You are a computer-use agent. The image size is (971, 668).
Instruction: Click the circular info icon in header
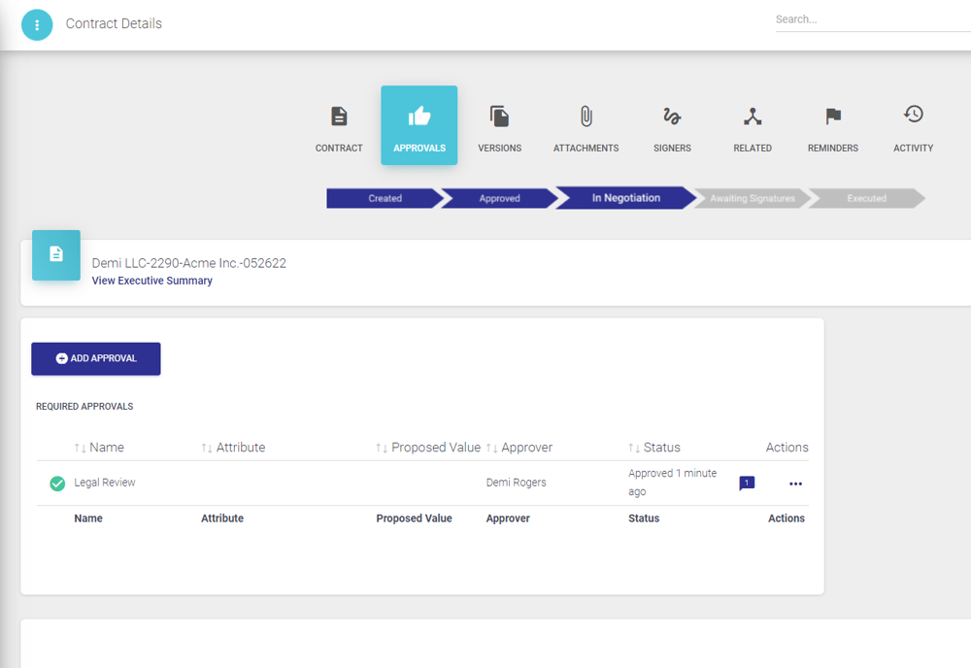point(37,24)
